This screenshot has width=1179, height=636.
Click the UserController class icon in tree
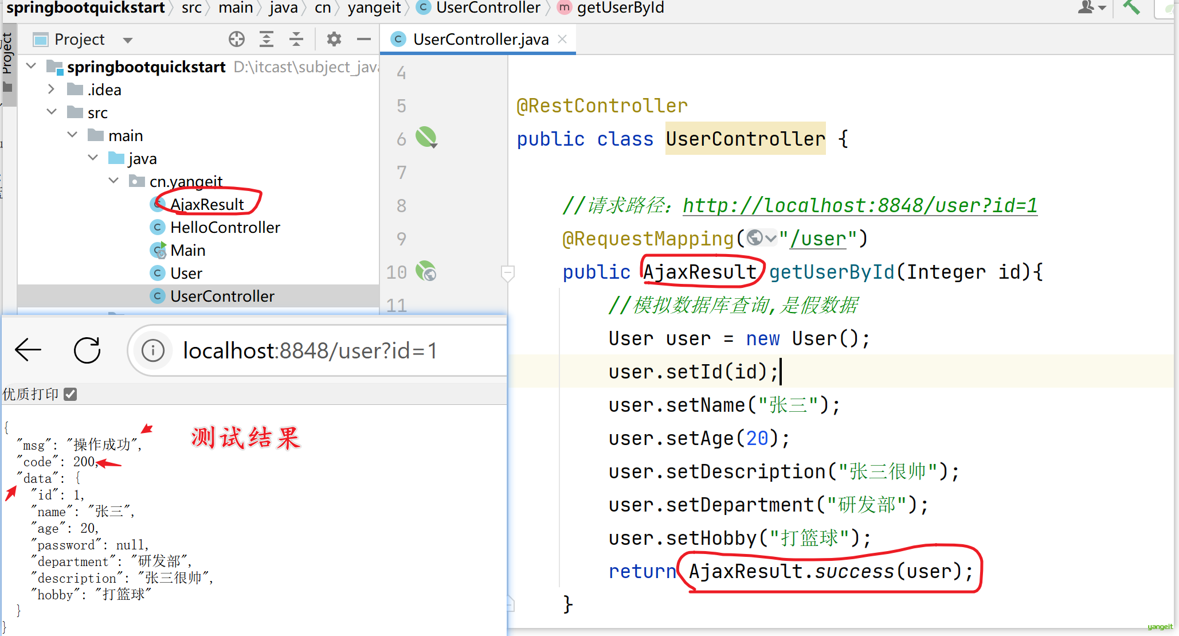click(157, 296)
